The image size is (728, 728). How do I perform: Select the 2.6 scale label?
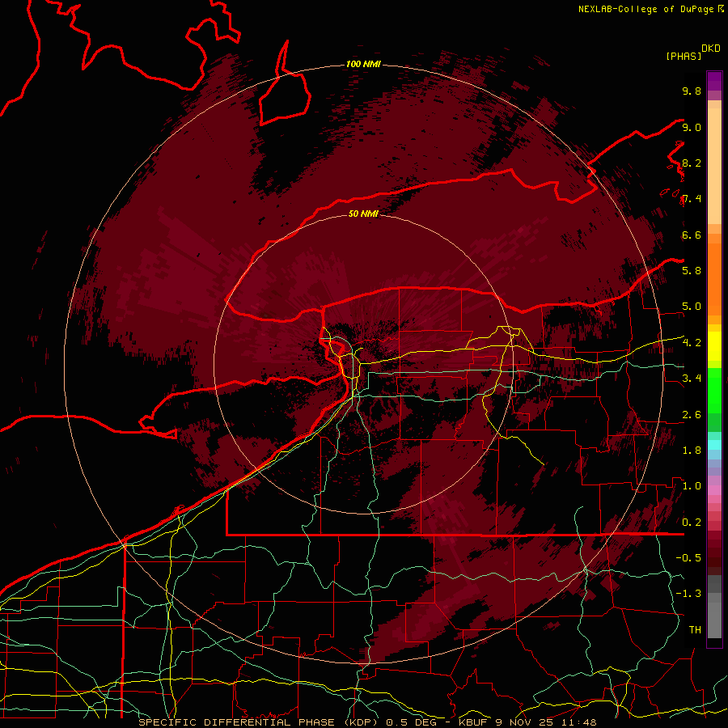coord(692,414)
